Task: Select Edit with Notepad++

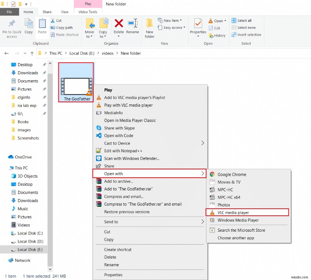Action: [150, 151]
